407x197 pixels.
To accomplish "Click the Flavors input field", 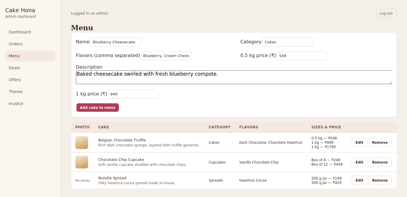I will pos(166,56).
